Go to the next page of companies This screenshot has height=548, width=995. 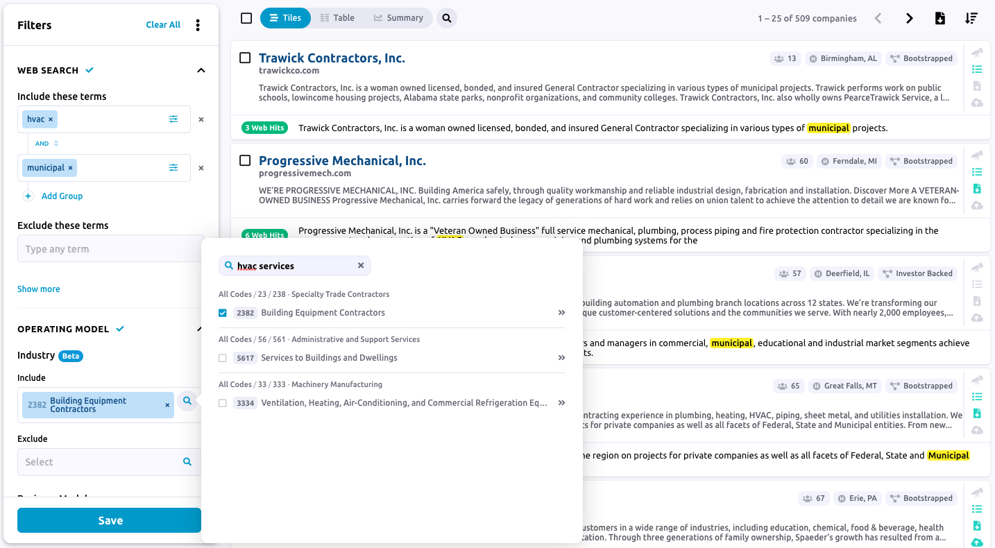pyautogui.click(x=909, y=19)
